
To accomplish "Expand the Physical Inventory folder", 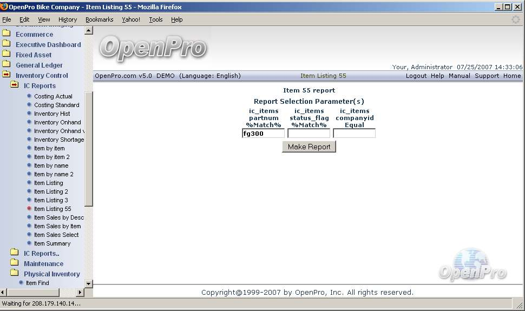I will [15, 274].
